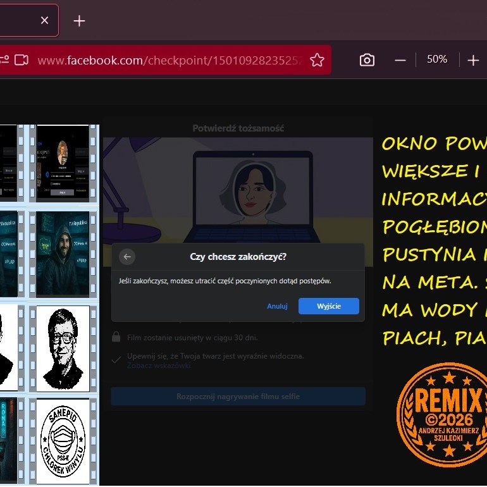
Task: Bookmark this page with the star icon
Action: pos(317,60)
